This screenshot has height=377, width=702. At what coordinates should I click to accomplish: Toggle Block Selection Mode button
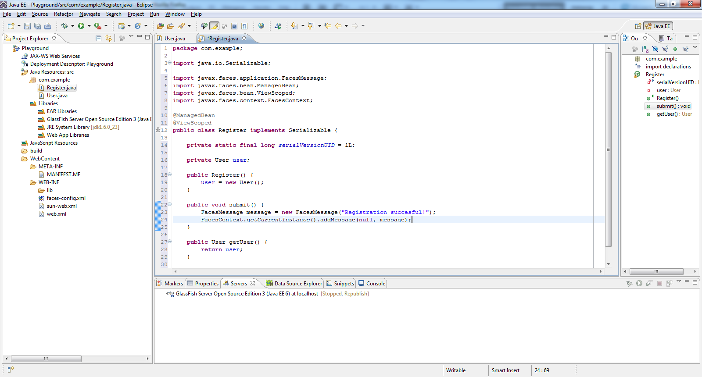234,26
